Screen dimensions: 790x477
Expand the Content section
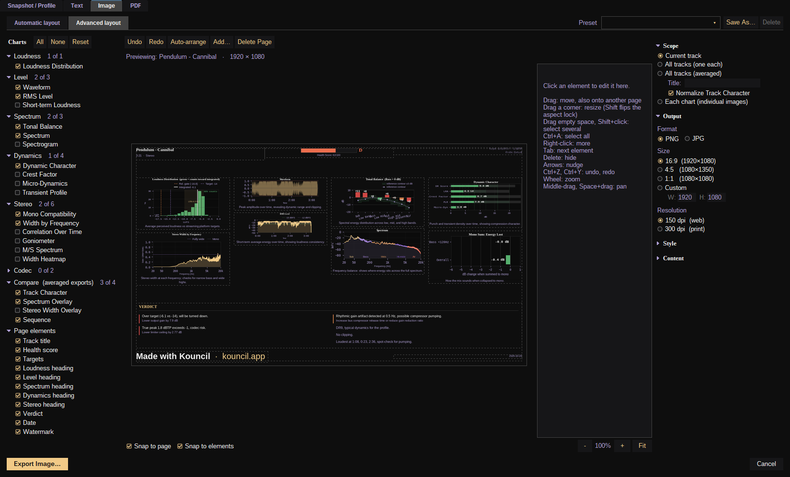tap(658, 258)
